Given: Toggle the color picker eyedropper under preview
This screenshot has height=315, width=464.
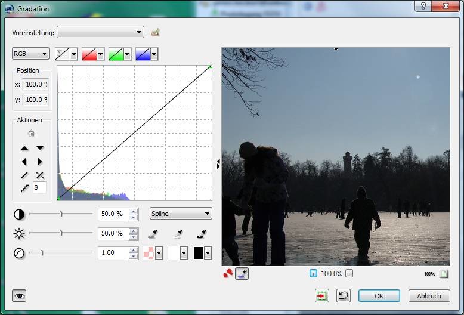Looking at the screenshot, I should (242, 274).
